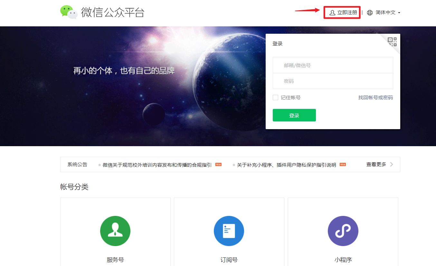Click the 登录 heading in login panel

click(277, 44)
